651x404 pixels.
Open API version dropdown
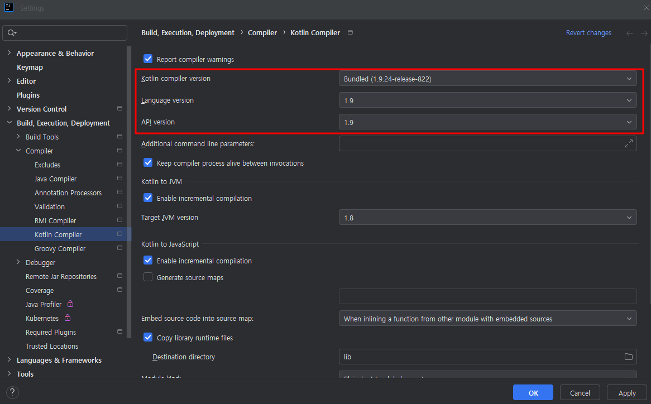(487, 122)
